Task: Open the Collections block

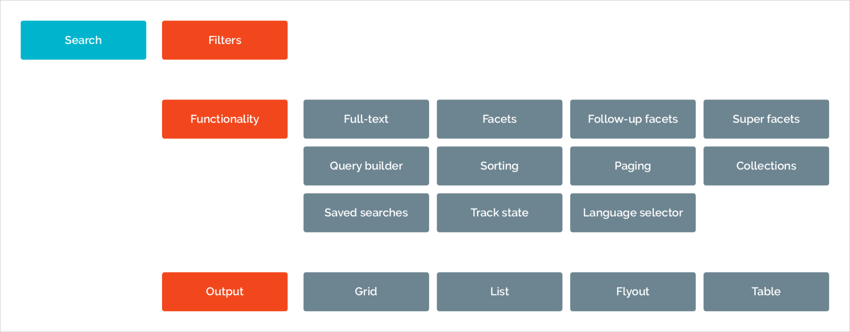Action: point(766,166)
